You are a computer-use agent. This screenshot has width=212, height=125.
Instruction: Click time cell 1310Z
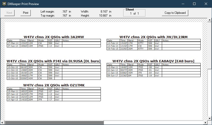pyautogui.click(x=124, y=43)
